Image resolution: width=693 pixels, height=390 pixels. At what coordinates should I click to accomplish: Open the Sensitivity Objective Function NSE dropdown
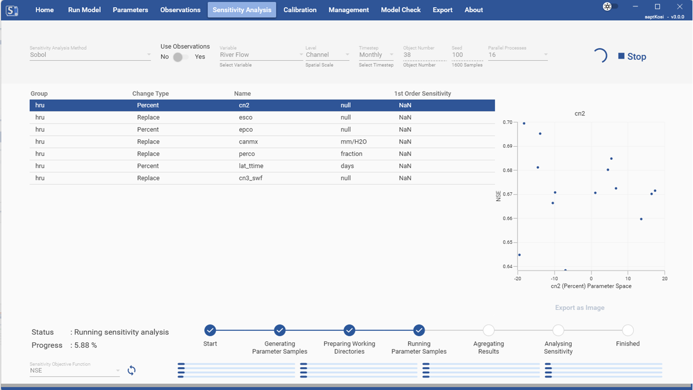pos(74,371)
